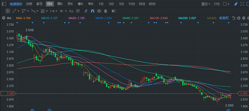This screenshot has height=111, width=249.
Task: Select the 60分 timeframe
Action: (152, 4)
